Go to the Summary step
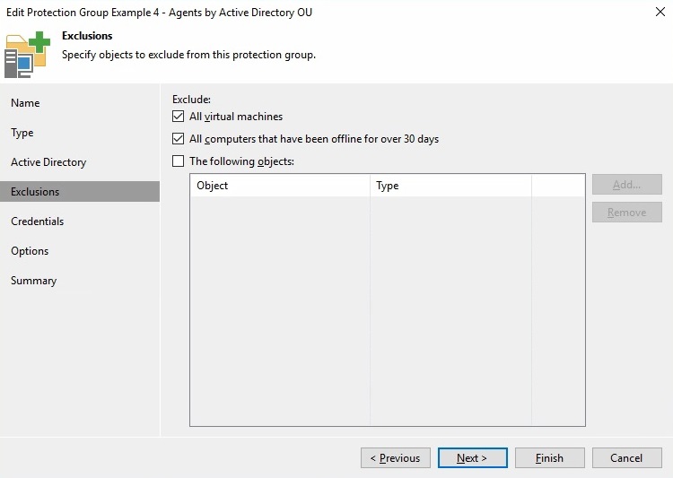The width and height of the screenshot is (673, 478). tap(33, 281)
